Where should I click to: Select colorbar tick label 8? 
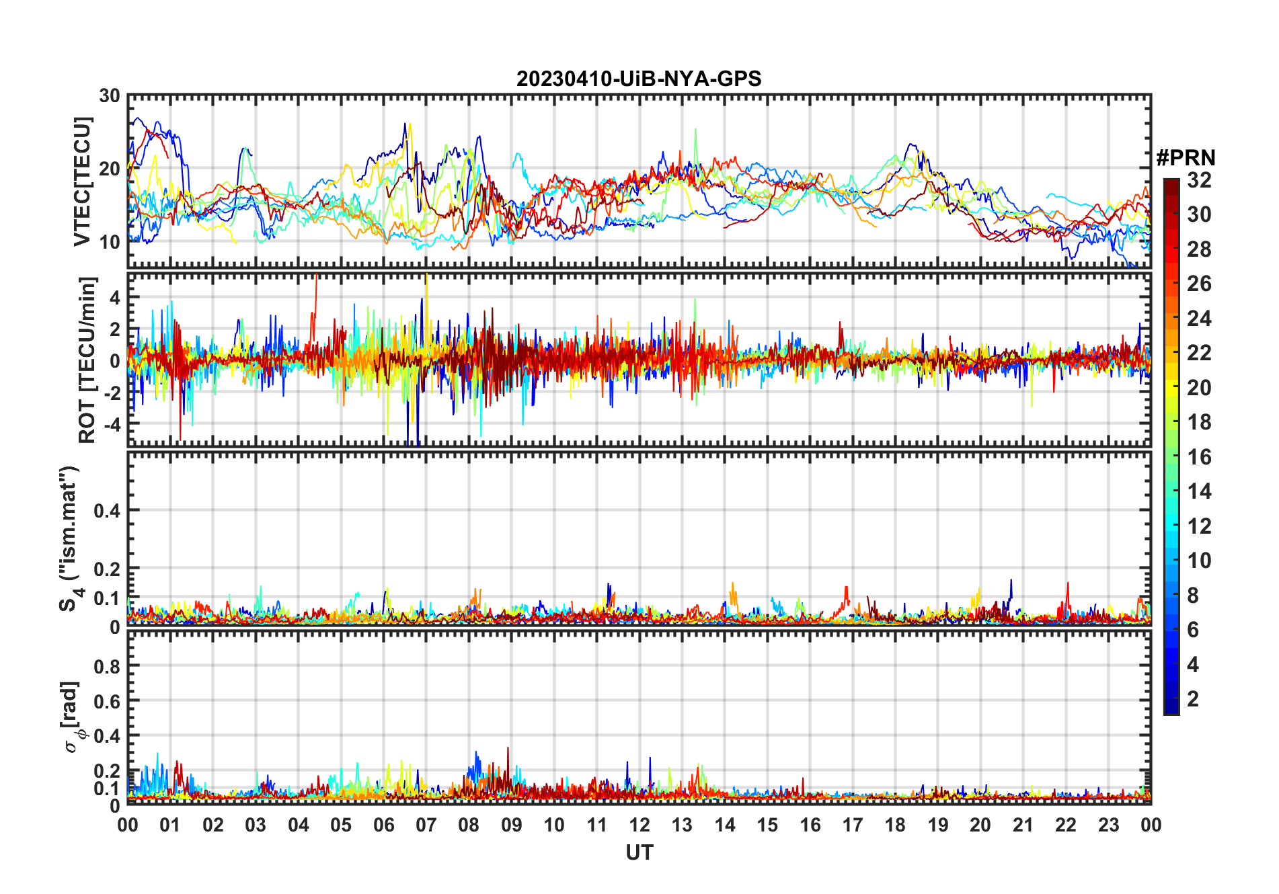[x=1193, y=596]
